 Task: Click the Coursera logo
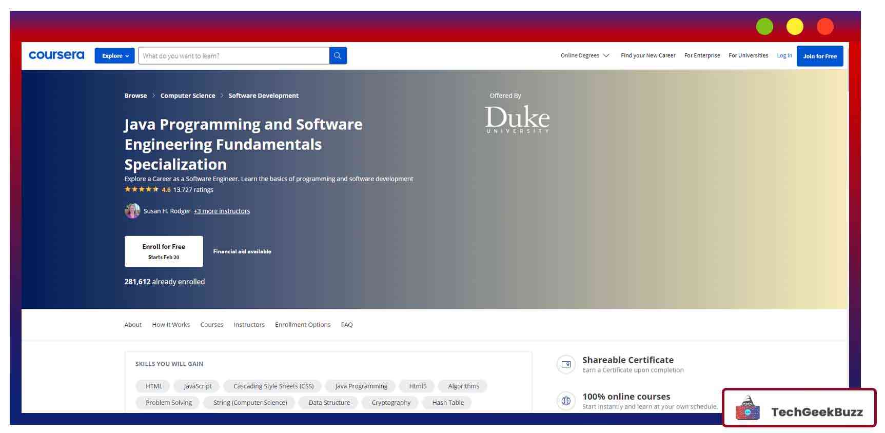pyautogui.click(x=56, y=55)
